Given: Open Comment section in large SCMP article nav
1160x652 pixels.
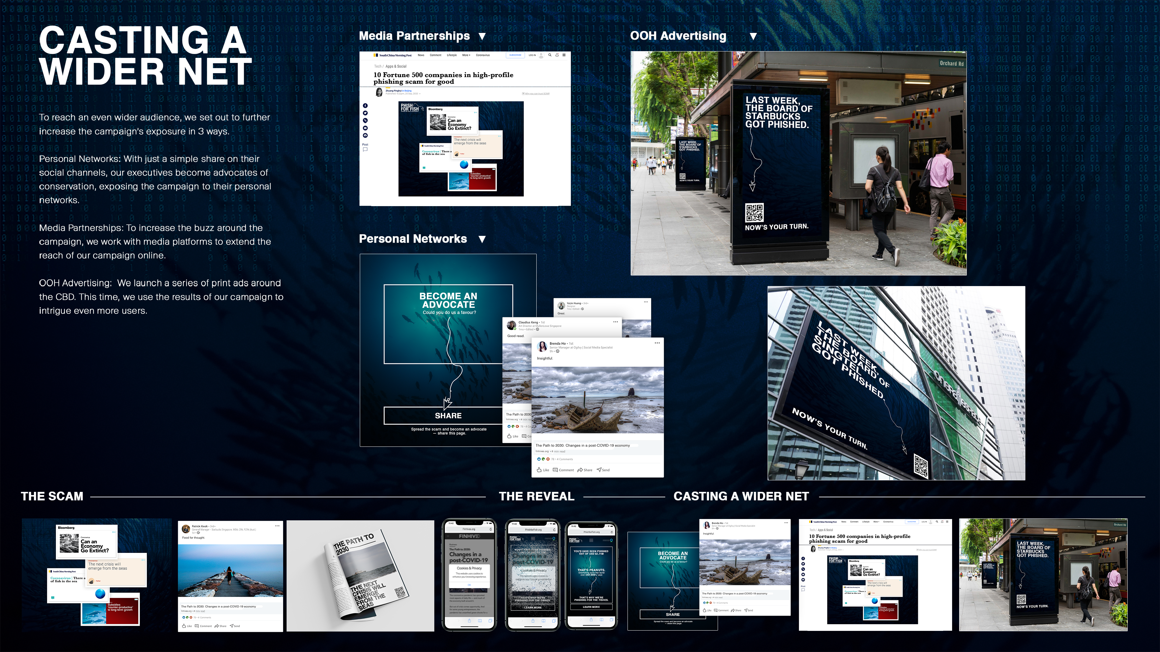Looking at the screenshot, I should pos(436,55).
